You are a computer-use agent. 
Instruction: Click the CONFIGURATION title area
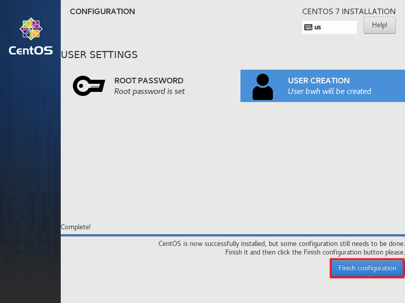102,11
